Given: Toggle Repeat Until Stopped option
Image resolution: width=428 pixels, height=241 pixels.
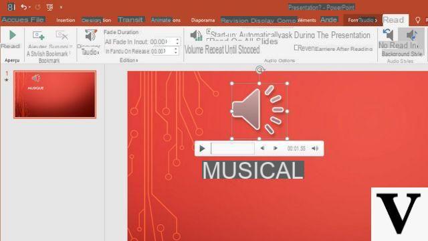Looking at the screenshot, I should tap(232, 50).
